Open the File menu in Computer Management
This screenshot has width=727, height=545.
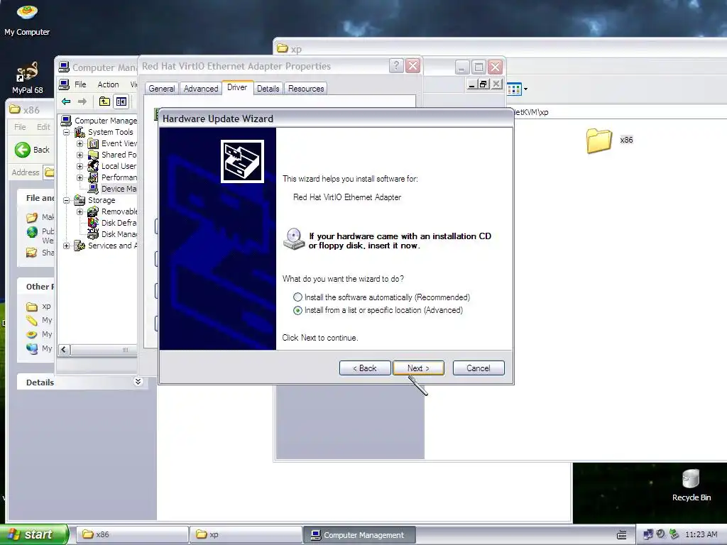click(x=80, y=84)
